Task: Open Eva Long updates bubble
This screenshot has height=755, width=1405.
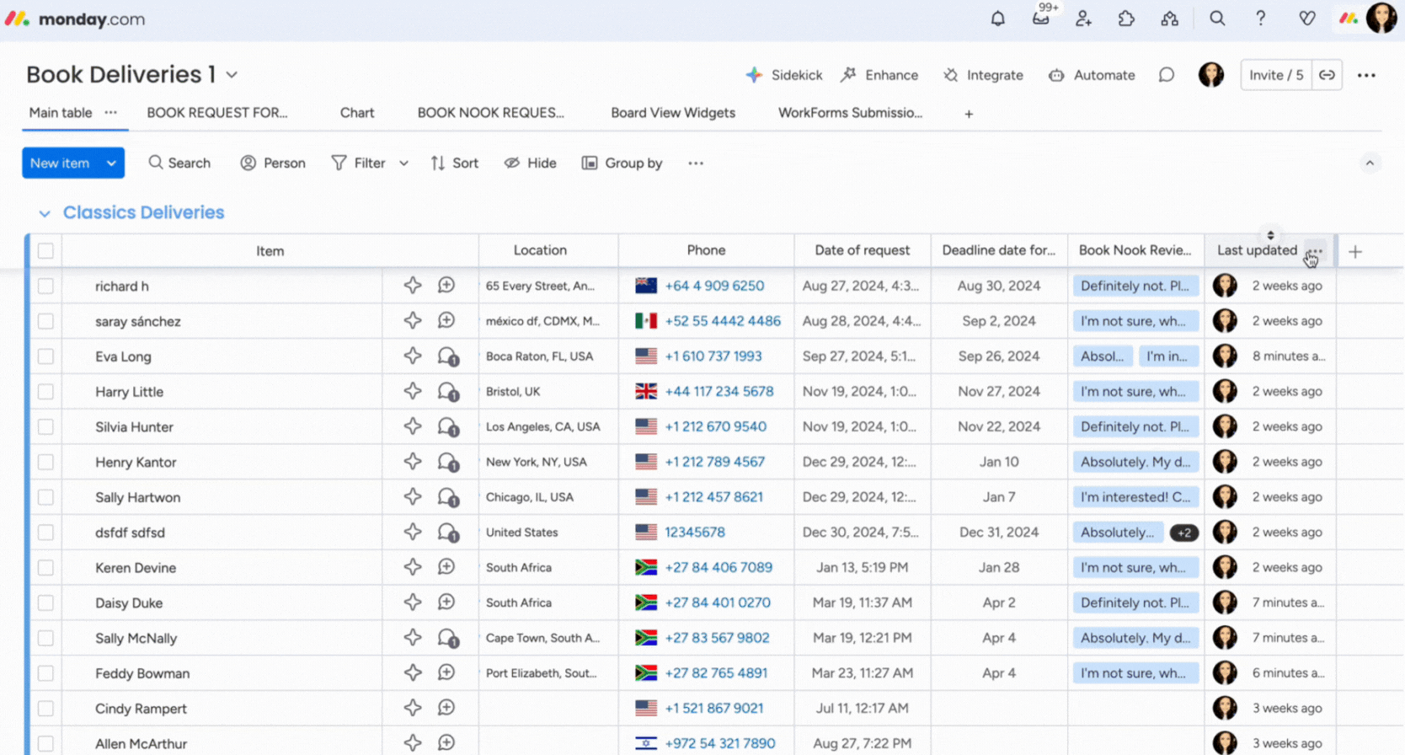Action: point(447,356)
